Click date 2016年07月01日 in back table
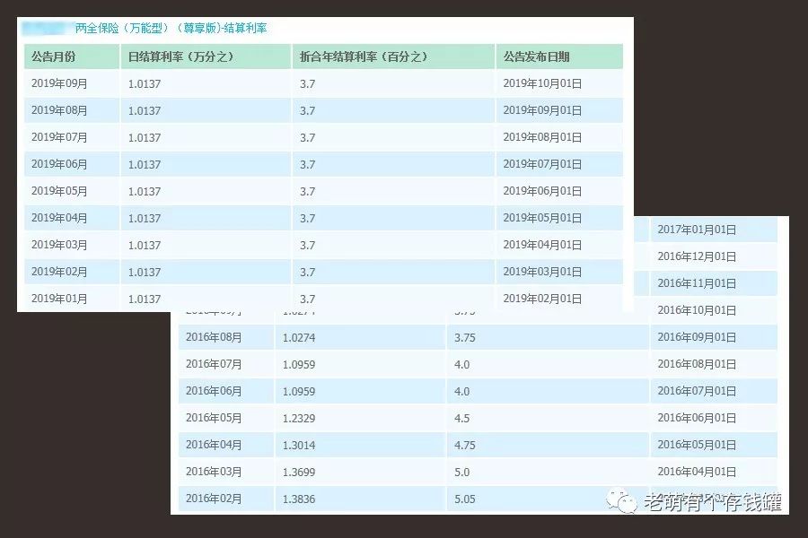Screen dimensions: 808x538 [697, 391]
